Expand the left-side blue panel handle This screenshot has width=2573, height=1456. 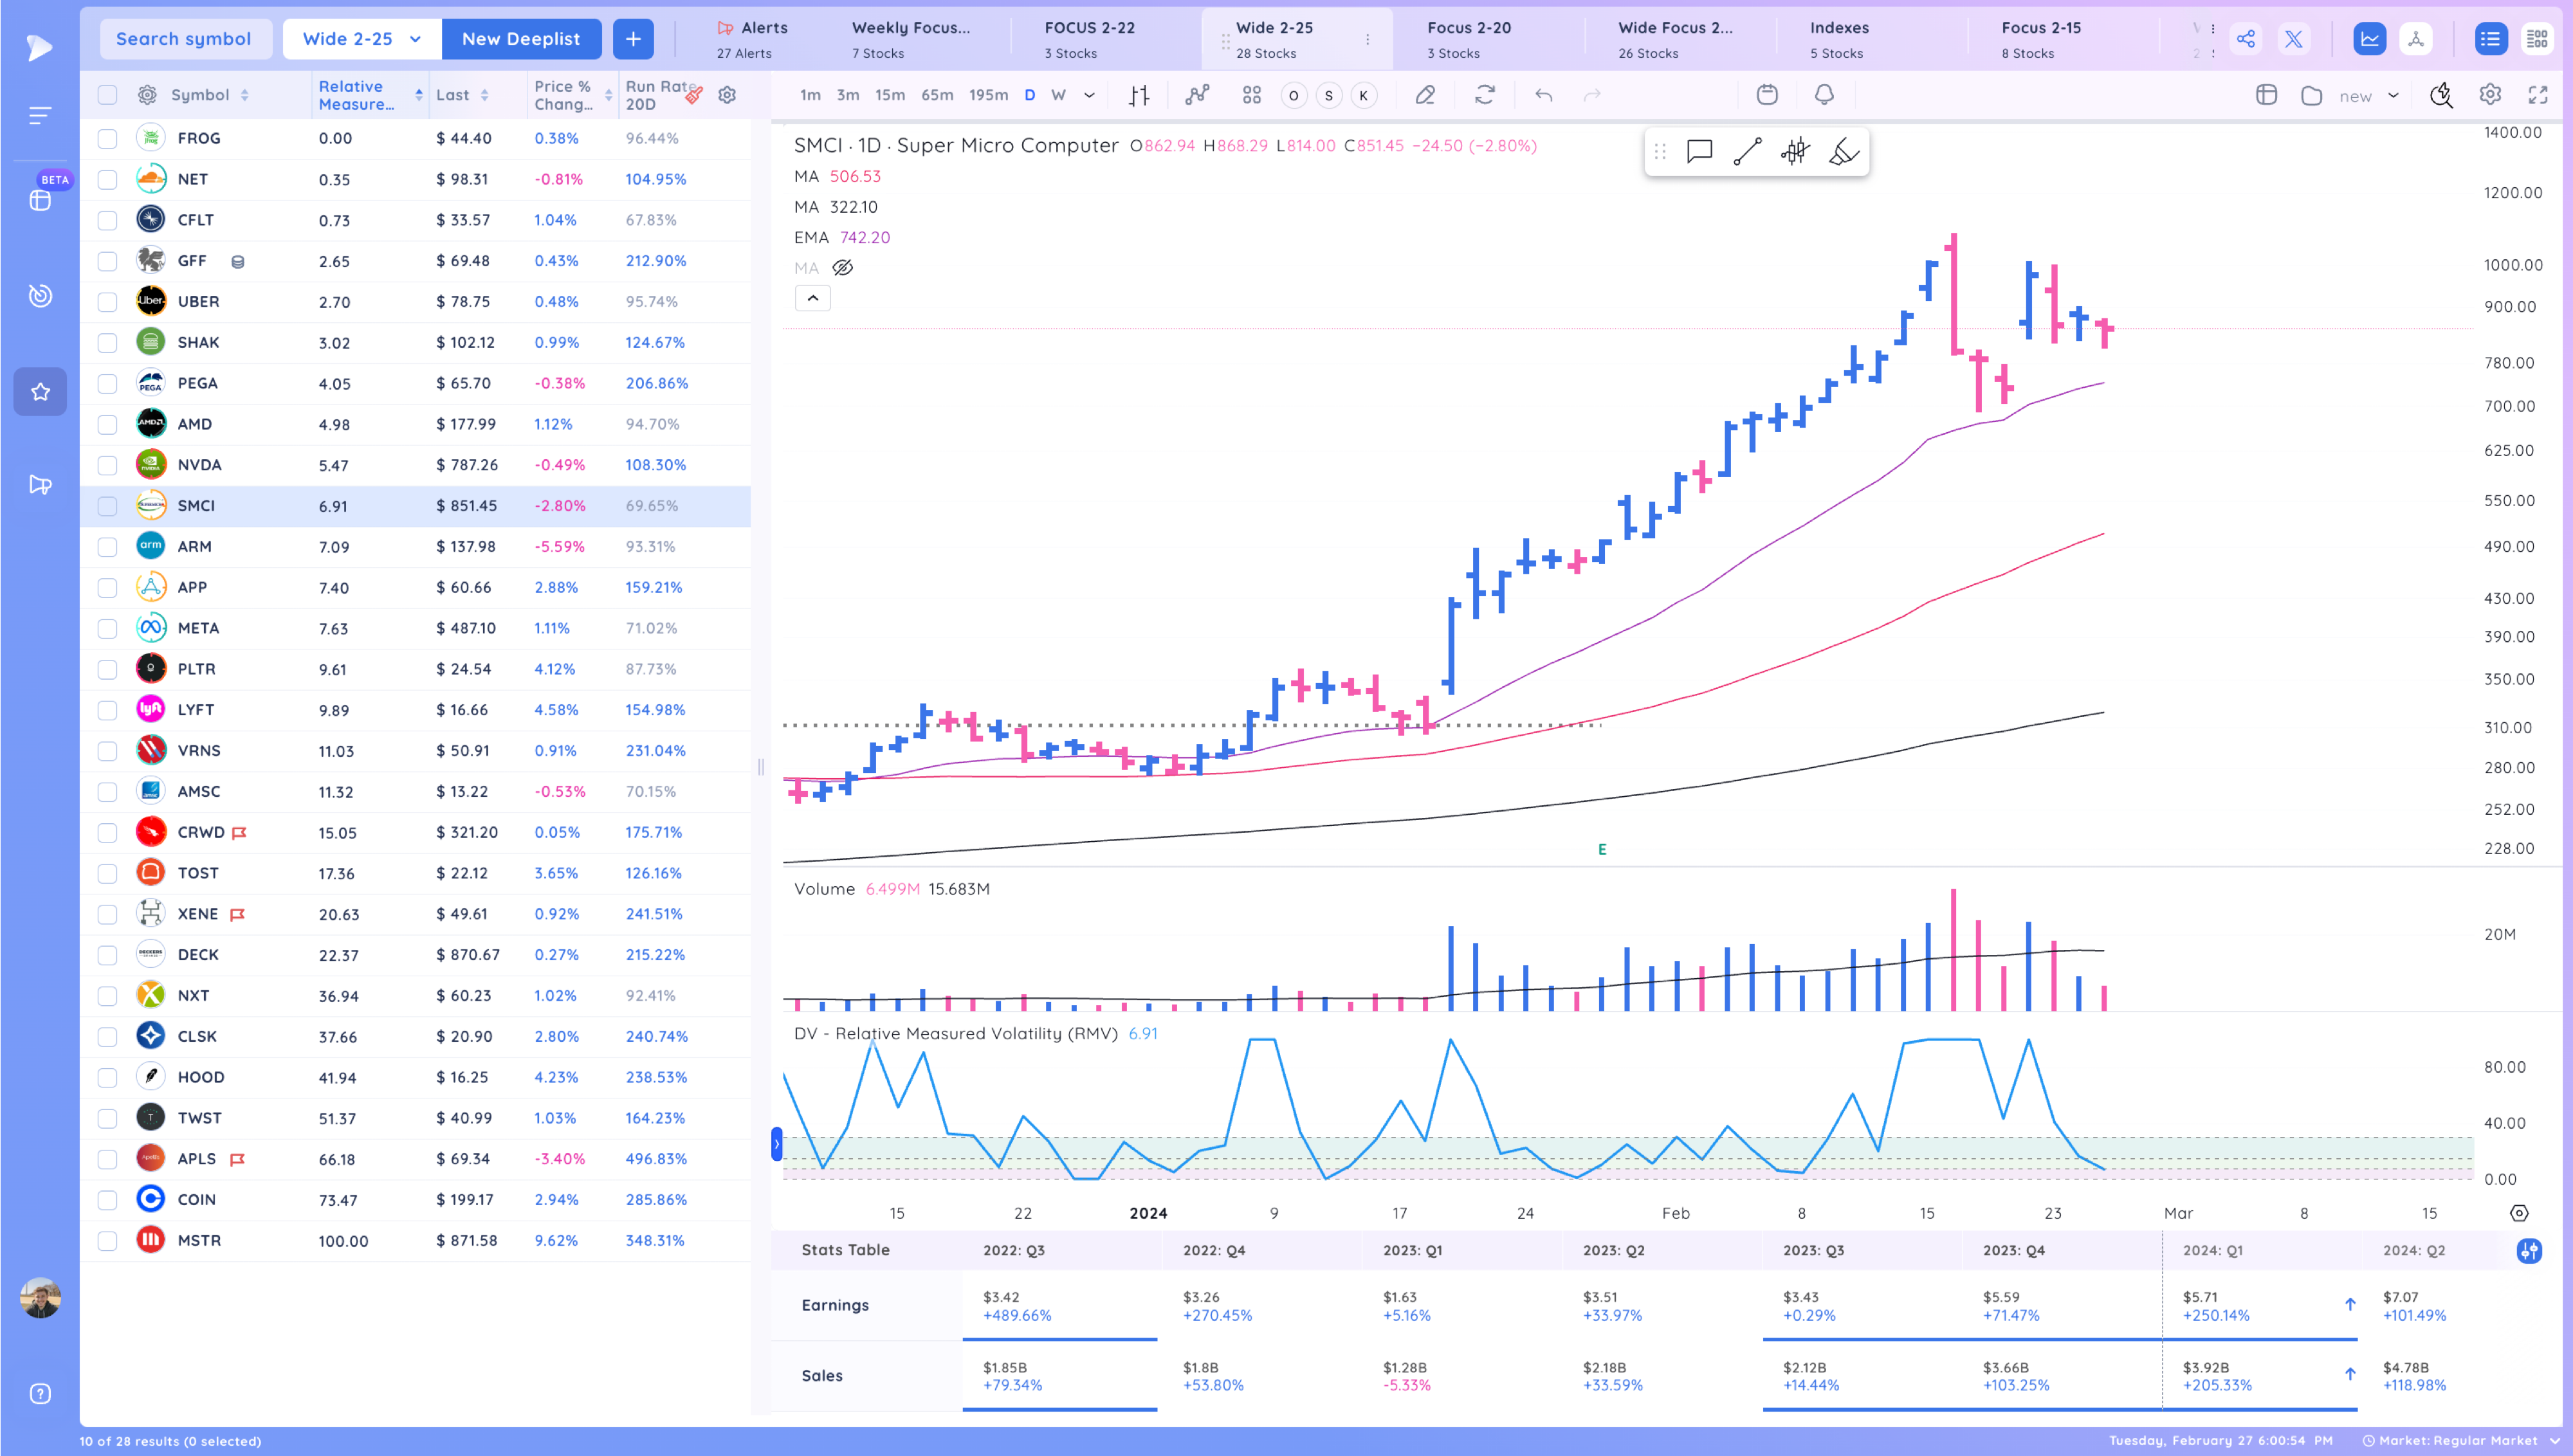pyautogui.click(x=776, y=1144)
